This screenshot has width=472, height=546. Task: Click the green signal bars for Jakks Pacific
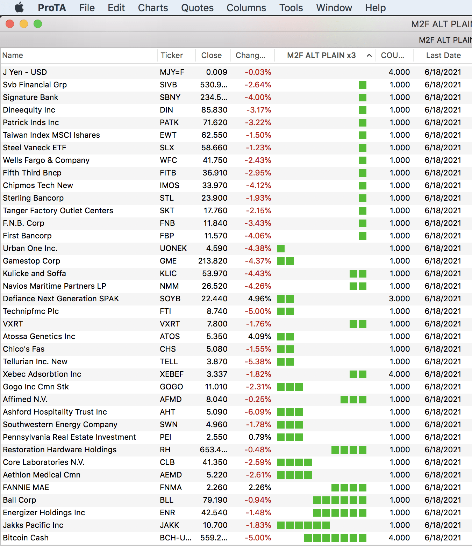coord(303,525)
